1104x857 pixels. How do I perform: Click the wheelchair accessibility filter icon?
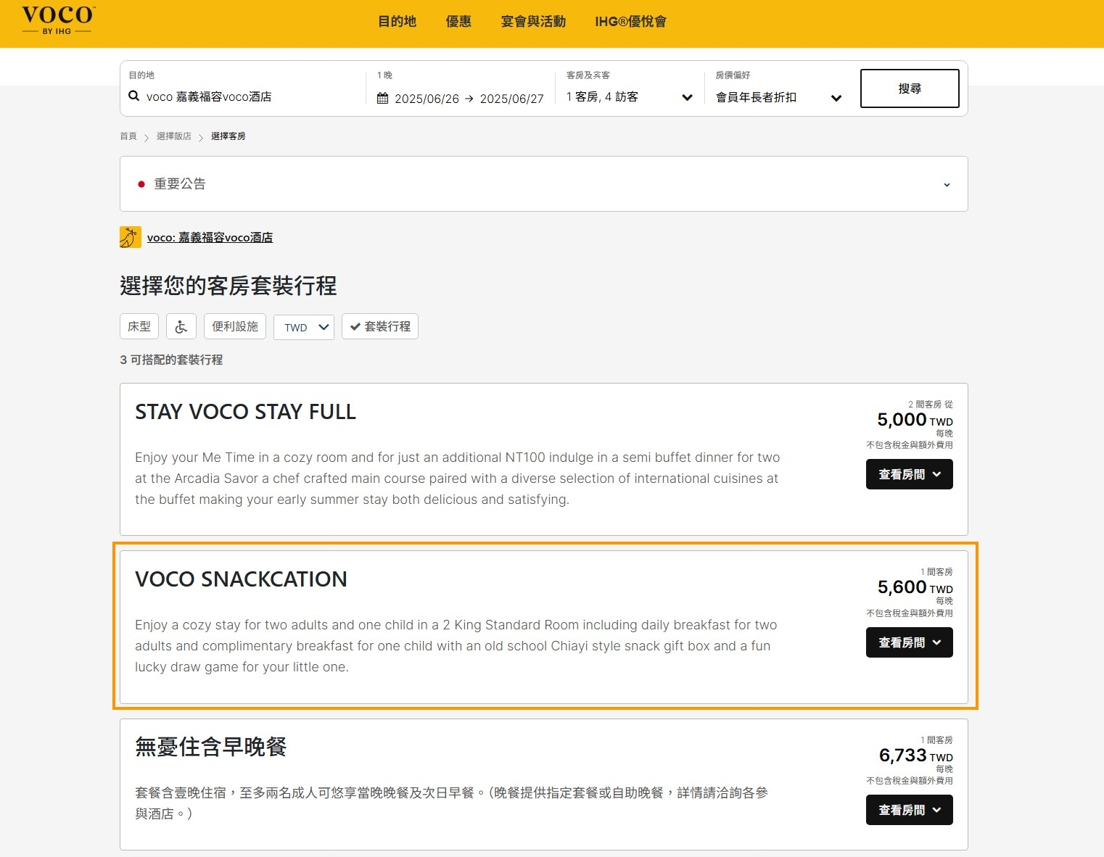pos(181,326)
